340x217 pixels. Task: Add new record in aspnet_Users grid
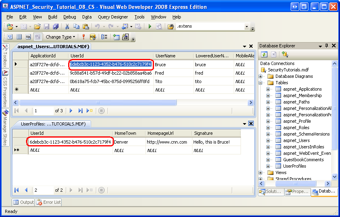89,111
